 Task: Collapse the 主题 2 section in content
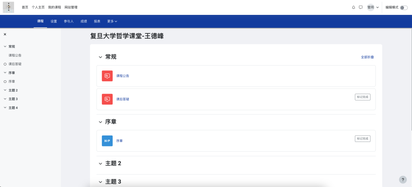pos(100,164)
